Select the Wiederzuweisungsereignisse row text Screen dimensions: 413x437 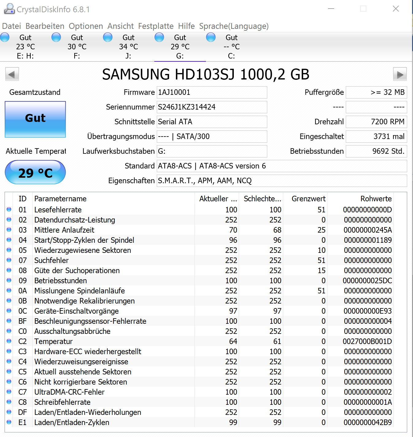click(x=81, y=362)
